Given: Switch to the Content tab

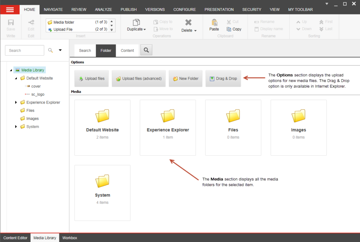Looking at the screenshot, I should pyautogui.click(x=127, y=50).
